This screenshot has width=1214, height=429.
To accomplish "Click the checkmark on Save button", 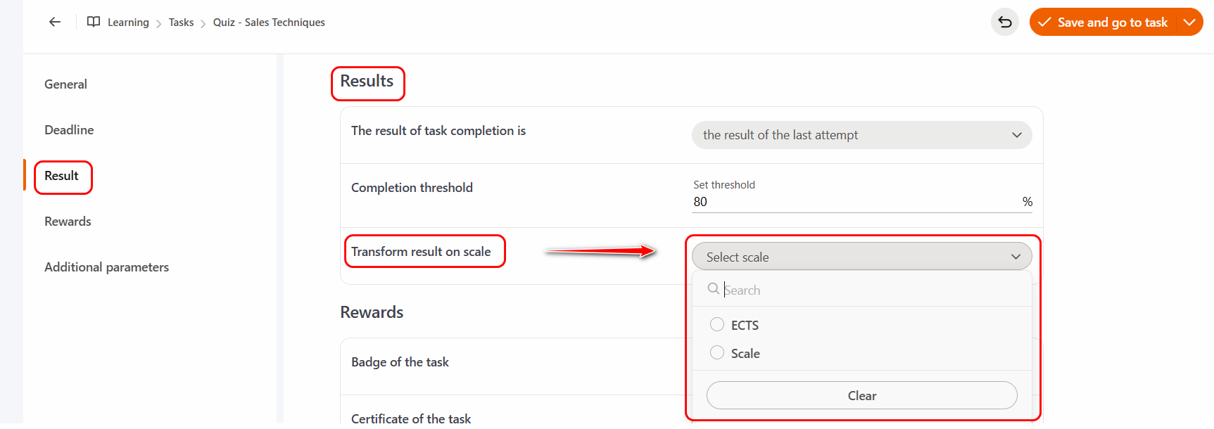I will 1045,23.
